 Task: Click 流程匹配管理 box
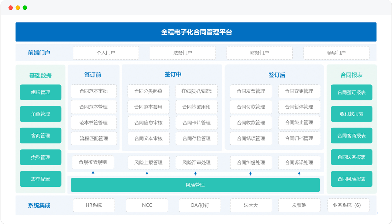pyautogui.click(x=94, y=138)
